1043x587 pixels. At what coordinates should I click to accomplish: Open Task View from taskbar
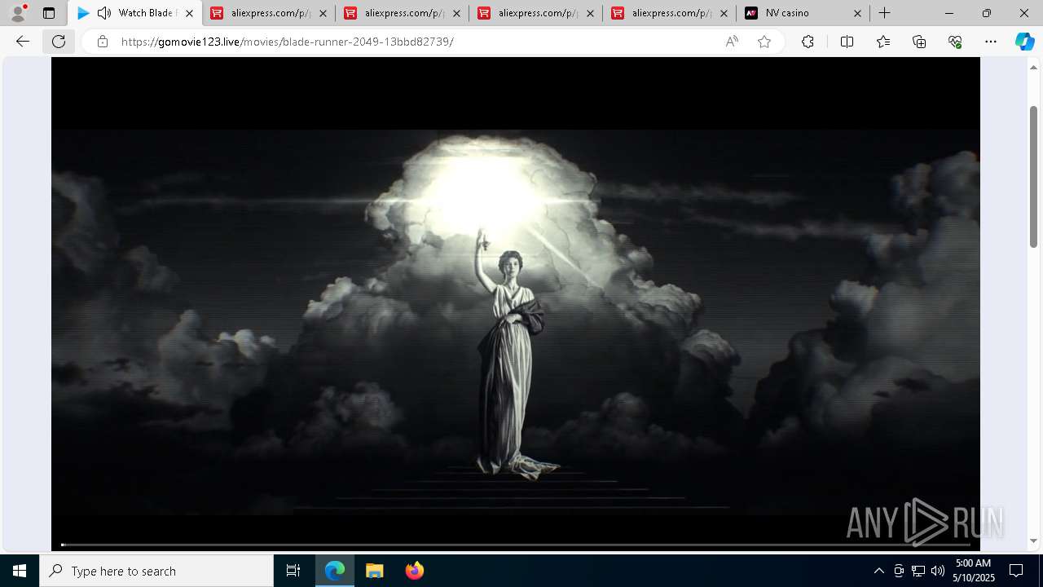(293, 571)
